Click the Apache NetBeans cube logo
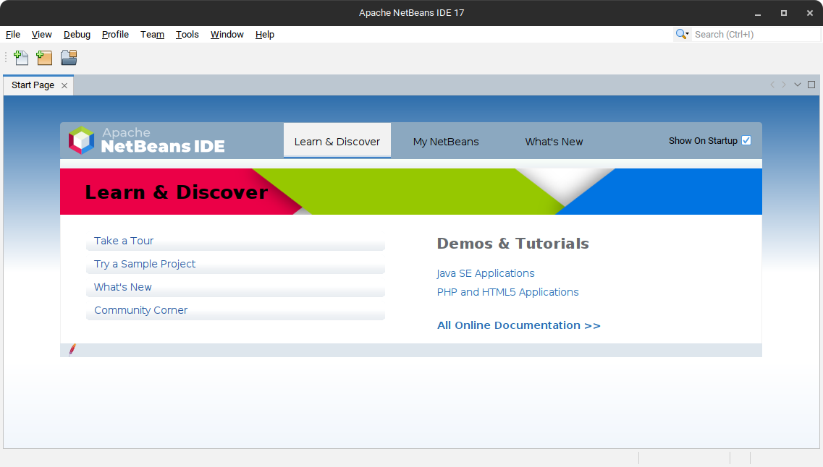The width and height of the screenshot is (823, 467). click(81, 140)
